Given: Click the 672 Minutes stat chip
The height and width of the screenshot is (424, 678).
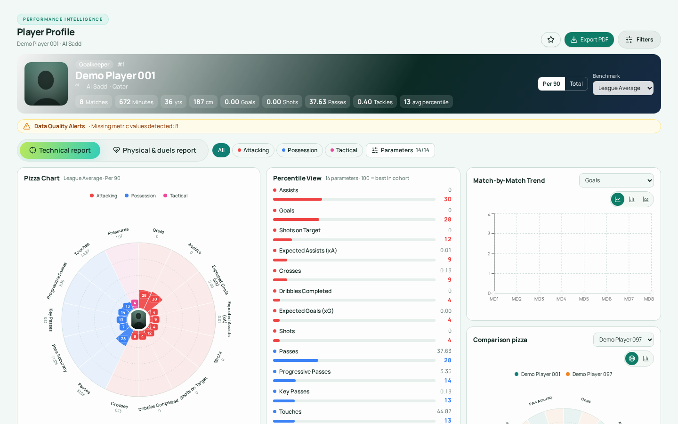Looking at the screenshot, I should click(x=136, y=102).
